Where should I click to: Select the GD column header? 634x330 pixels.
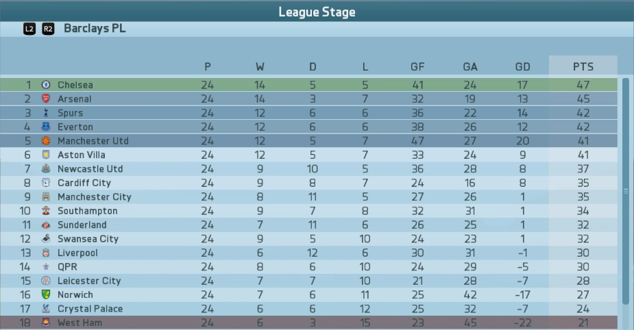pos(522,66)
